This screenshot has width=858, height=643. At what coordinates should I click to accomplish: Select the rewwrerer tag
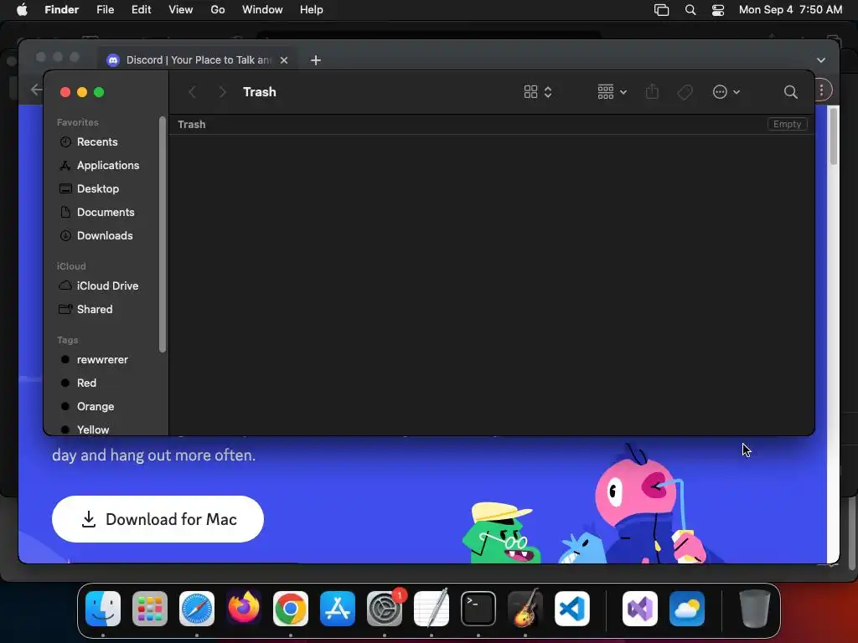click(x=94, y=360)
